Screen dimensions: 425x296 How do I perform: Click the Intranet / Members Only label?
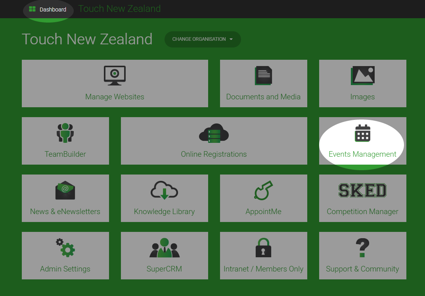tap(264, 269)
